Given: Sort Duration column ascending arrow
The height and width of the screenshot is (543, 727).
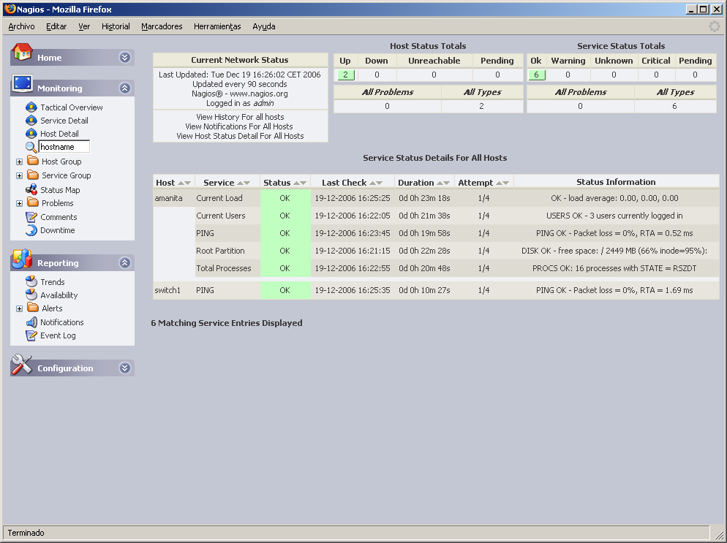Looking at the screenshot, I should pos(440,183).
